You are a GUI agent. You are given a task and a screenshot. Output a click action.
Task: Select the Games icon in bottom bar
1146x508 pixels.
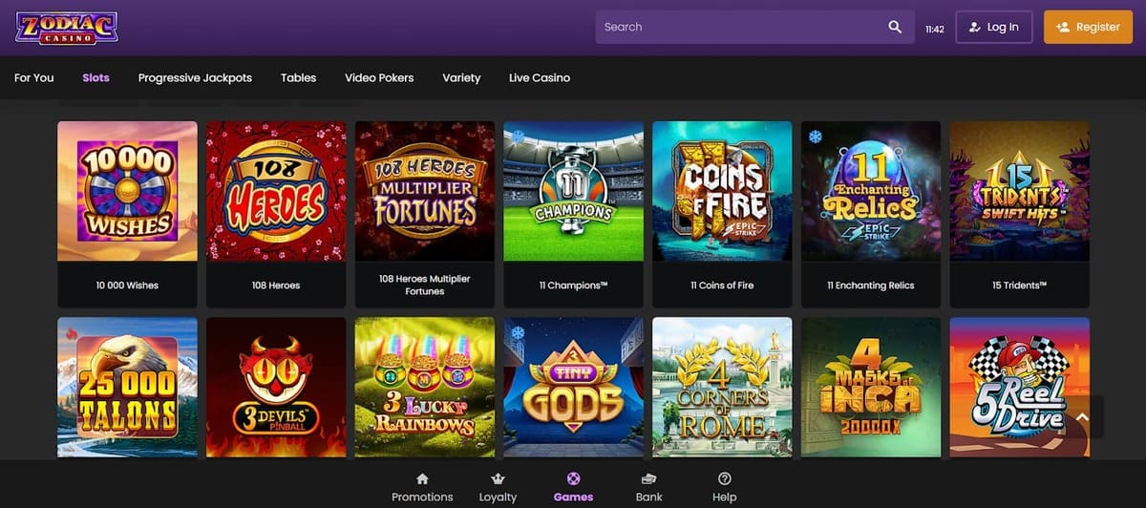pos(573,478)
